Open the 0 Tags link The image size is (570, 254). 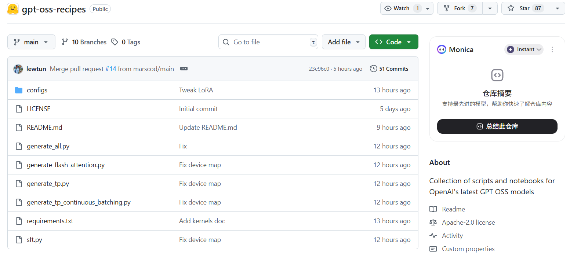(x=126, y=42)
